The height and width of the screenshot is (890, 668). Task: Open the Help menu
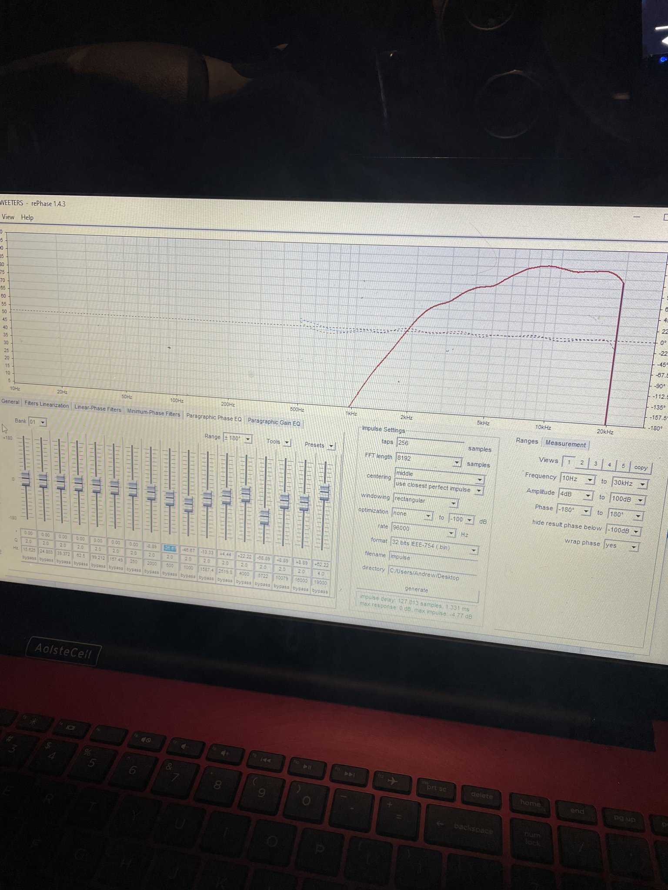[x=27, y=217]
